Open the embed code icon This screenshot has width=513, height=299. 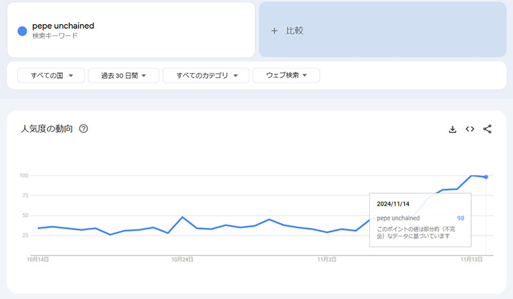coord(470,129)
